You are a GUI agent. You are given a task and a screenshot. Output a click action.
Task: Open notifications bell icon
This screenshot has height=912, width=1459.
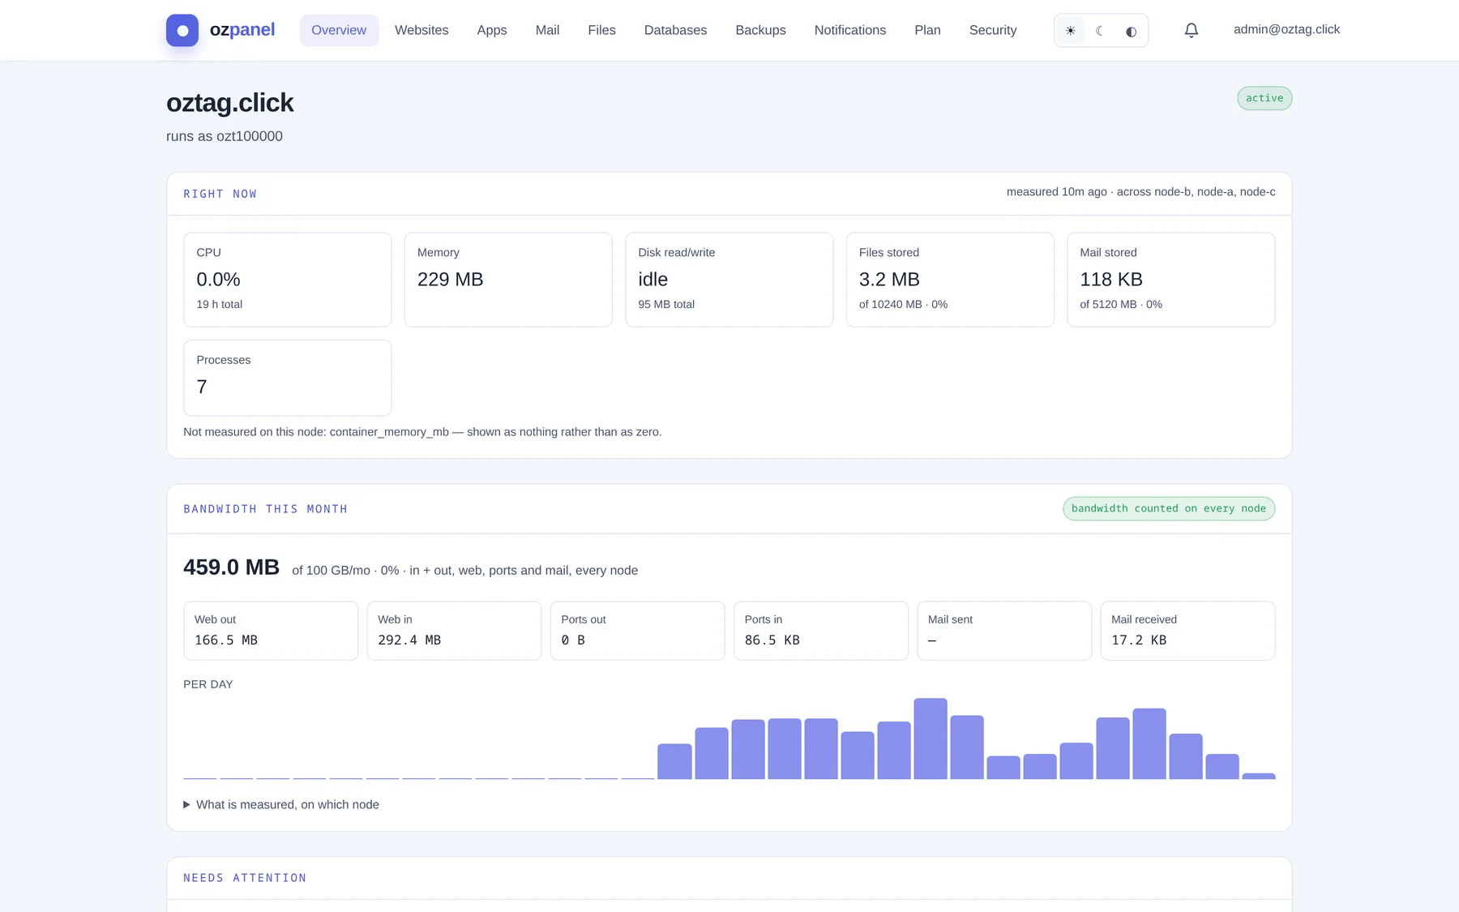click(x=1191, y=30)
